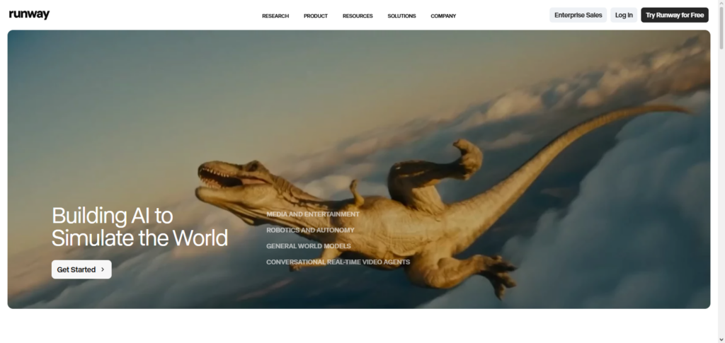Click the flying dinosaur's head in the hero

228,177
